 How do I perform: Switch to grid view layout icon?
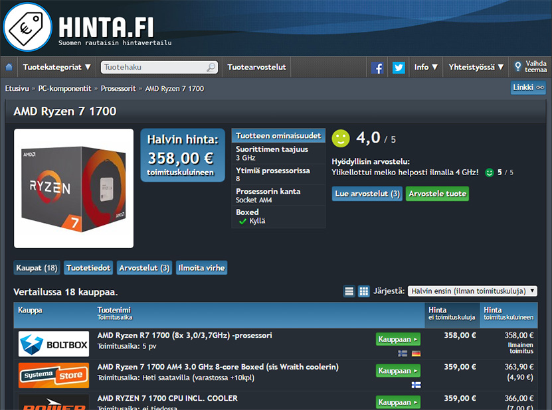point(363,291)
